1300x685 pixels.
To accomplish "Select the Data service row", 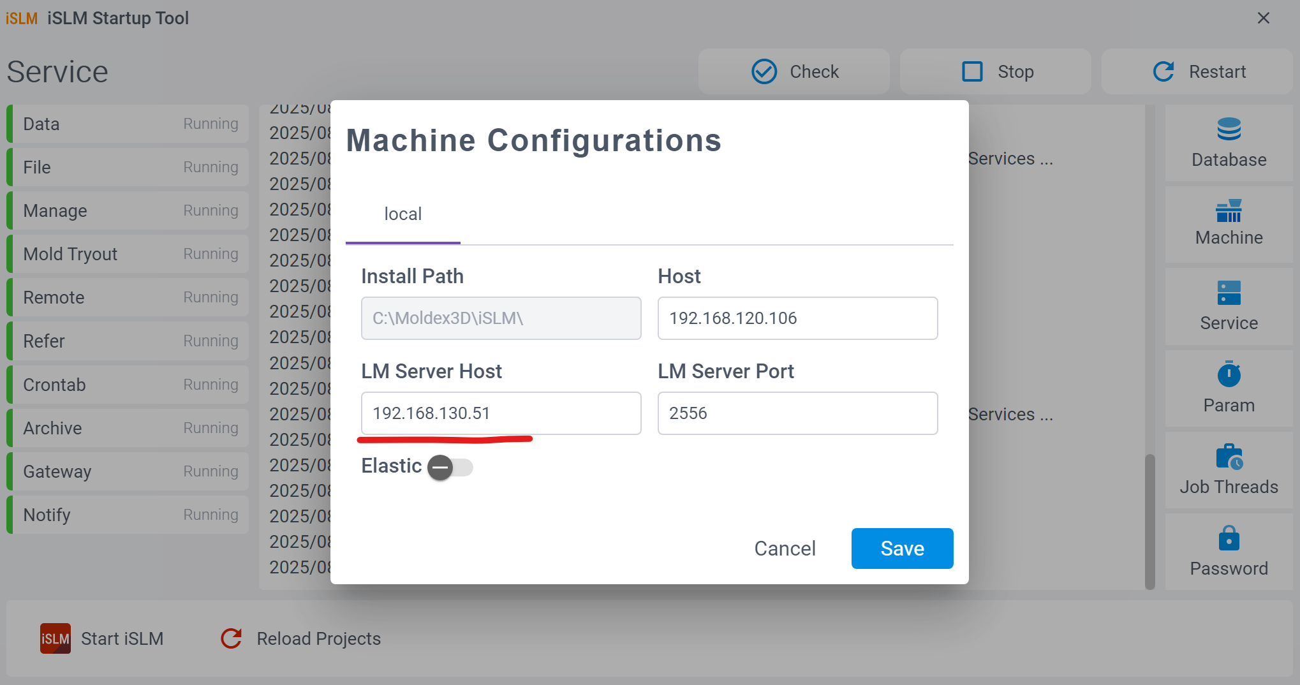I will (x=128, y=124).
